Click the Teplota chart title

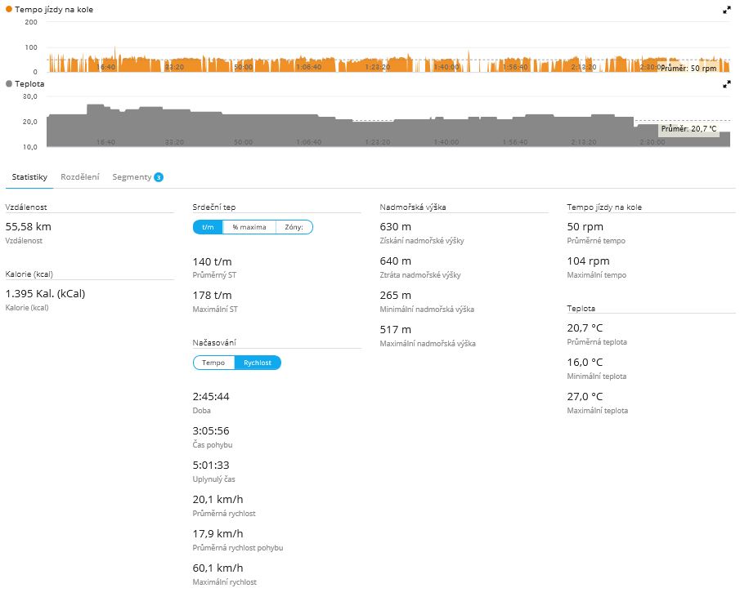[x=29, y=83]
